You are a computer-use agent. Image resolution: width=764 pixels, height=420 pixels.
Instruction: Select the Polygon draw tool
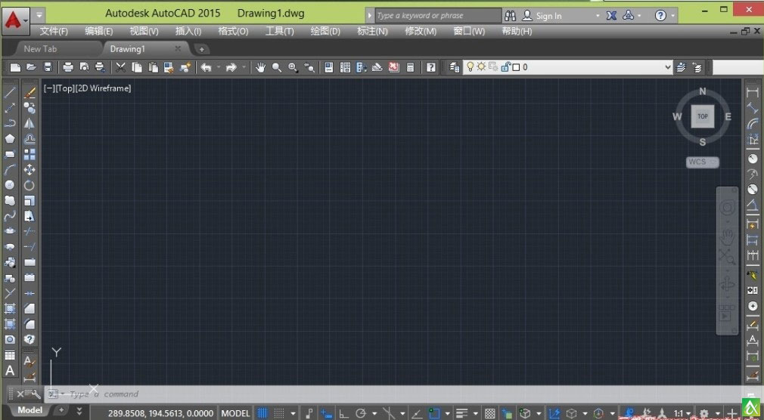tap(11, 138)
